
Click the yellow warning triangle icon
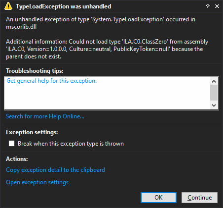(8, 6)
